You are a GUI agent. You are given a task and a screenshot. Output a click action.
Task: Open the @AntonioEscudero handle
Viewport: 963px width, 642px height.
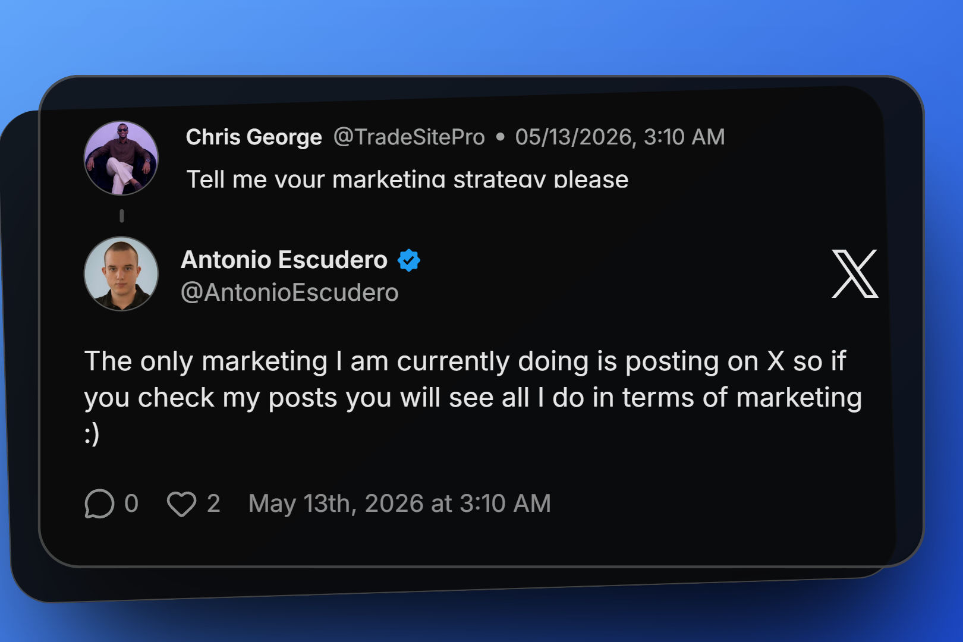tap(289, 292)
